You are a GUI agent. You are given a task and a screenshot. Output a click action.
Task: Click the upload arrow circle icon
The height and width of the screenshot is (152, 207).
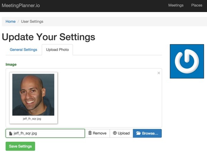click(x=115, y=133)
